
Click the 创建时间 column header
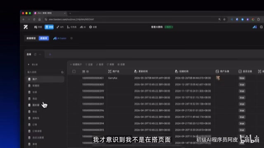(x=181, y=72)
